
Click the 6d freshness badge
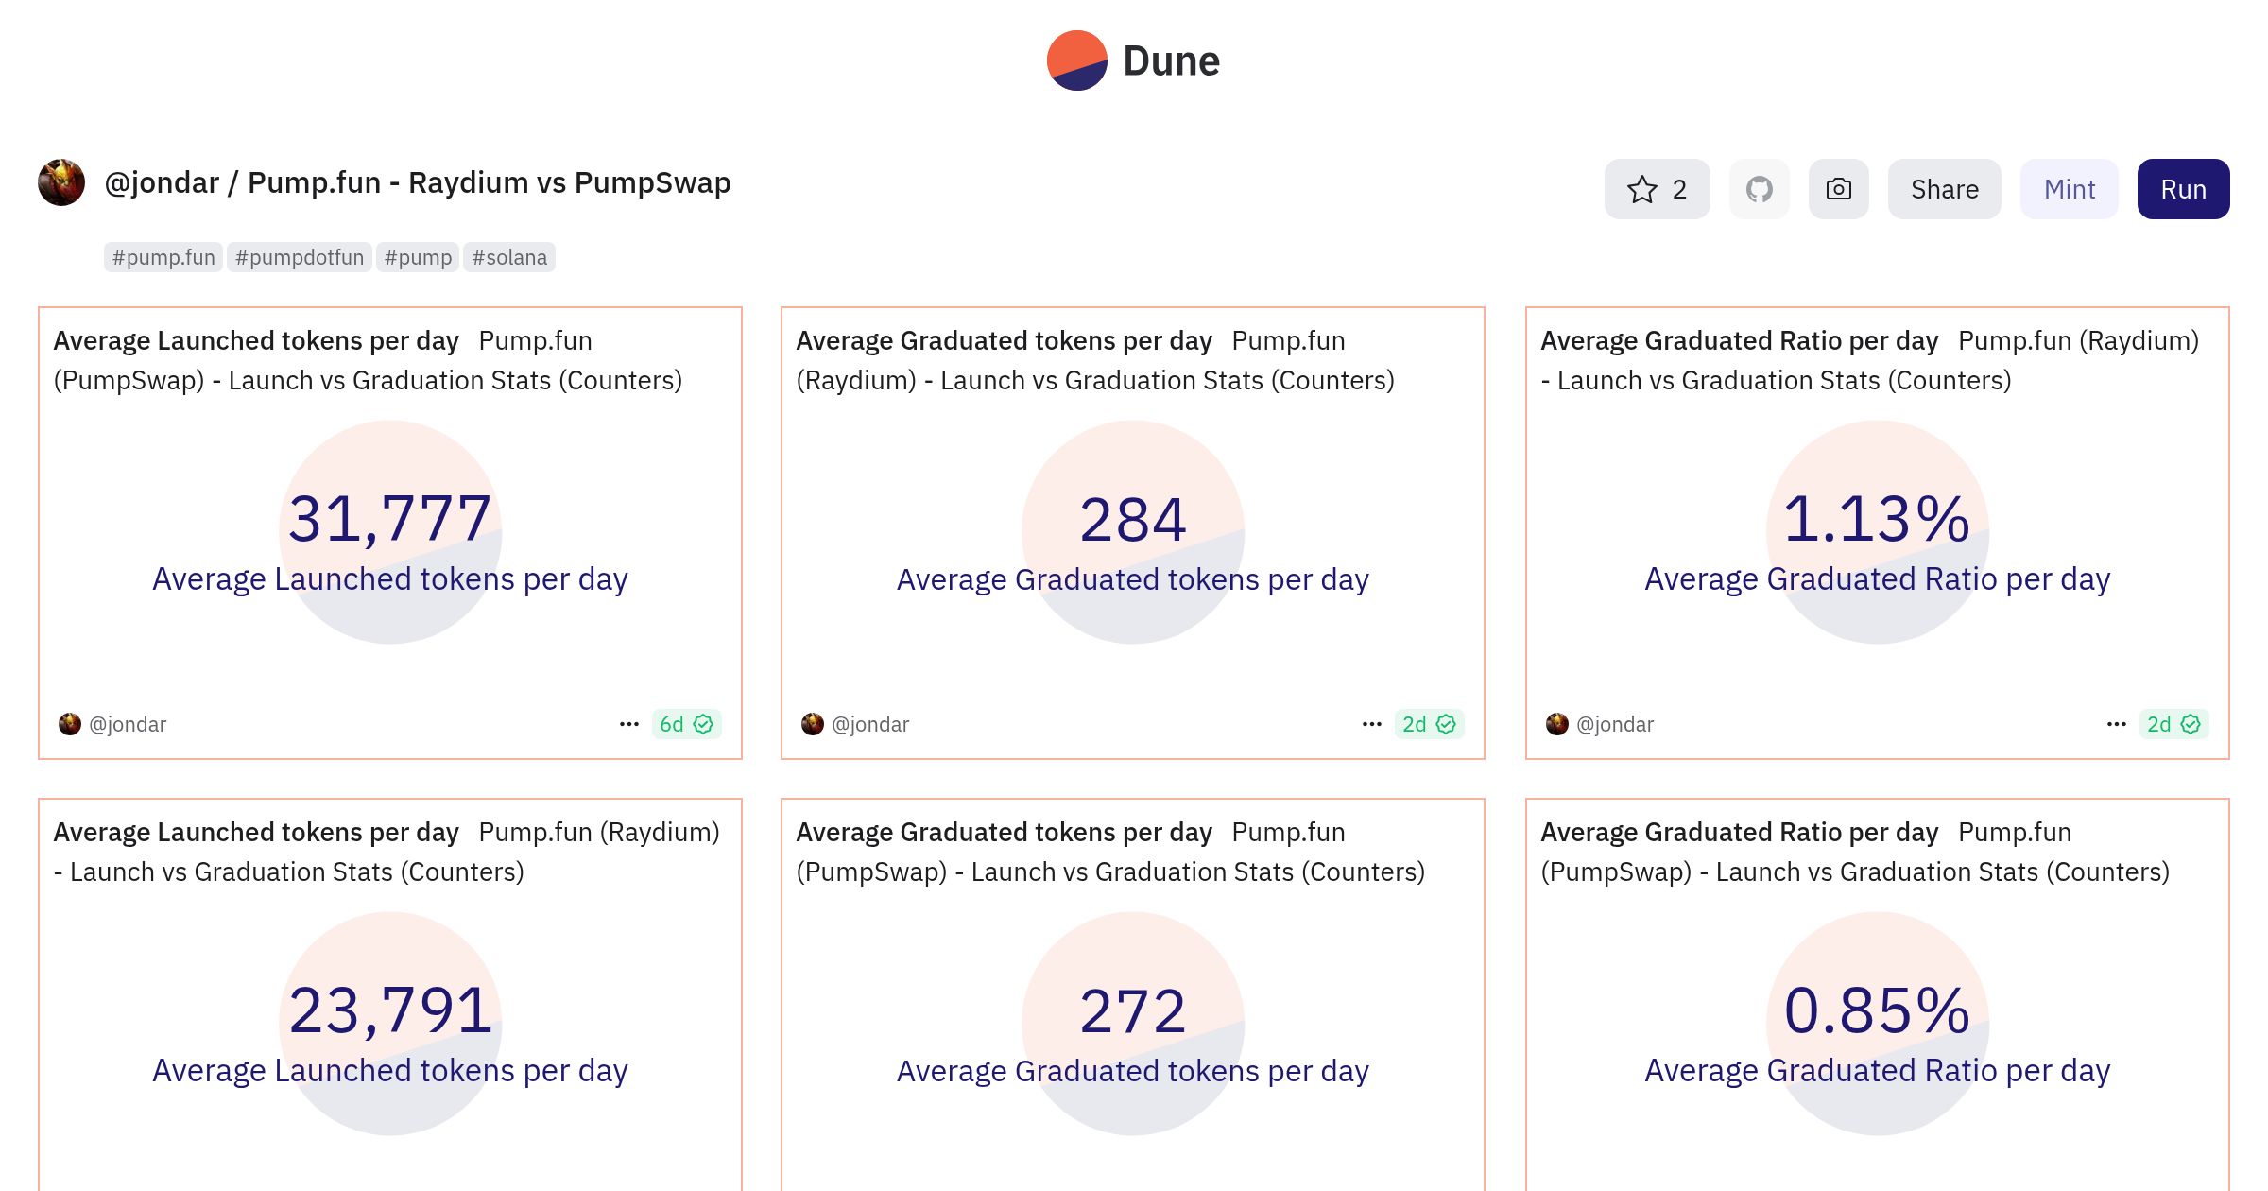686,724
